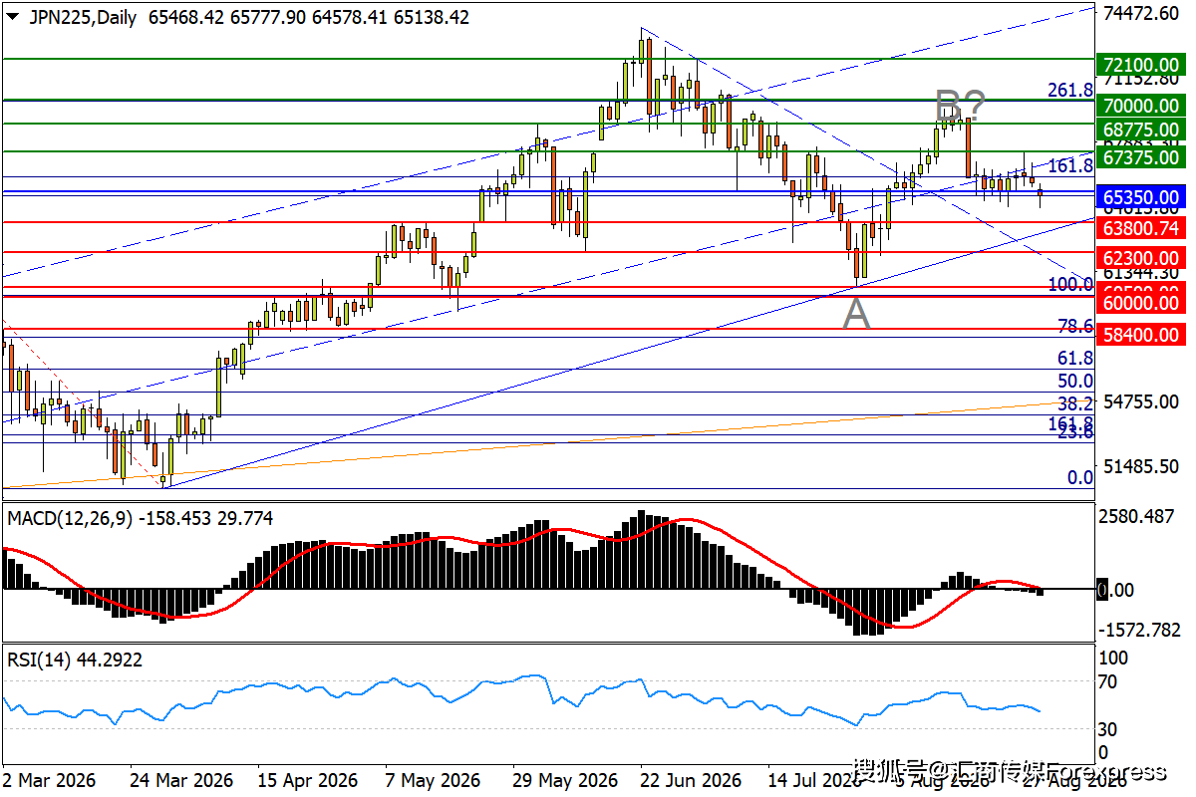Screen dimensions: 1196x797
Task: Click the 50.0 Fibonacci retracement label
Action: pyautogui.click(x=1074, y=381)
